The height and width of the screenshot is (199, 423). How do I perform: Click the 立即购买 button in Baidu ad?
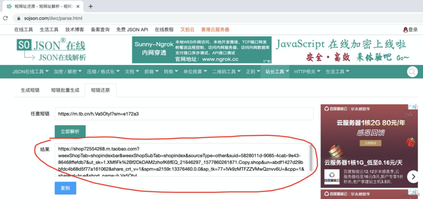pos(370,143)
